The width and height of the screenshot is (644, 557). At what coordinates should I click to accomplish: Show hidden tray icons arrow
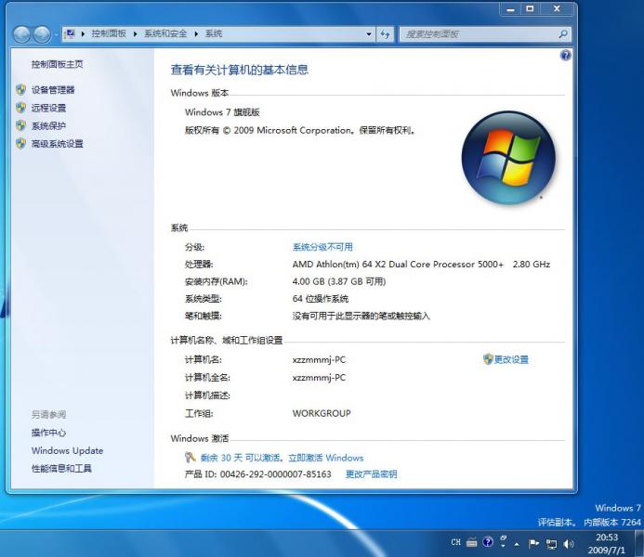coord(517,544)
